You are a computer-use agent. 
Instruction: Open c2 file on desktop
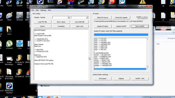click(x=163, y=16)
